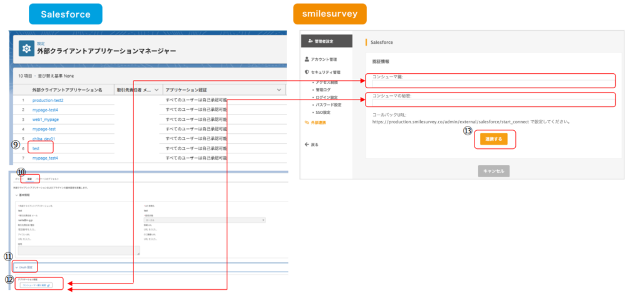Focus the コンシューマの秘密 input field
The height and width of the screenshot is (298, 641).
click(493, 103)
